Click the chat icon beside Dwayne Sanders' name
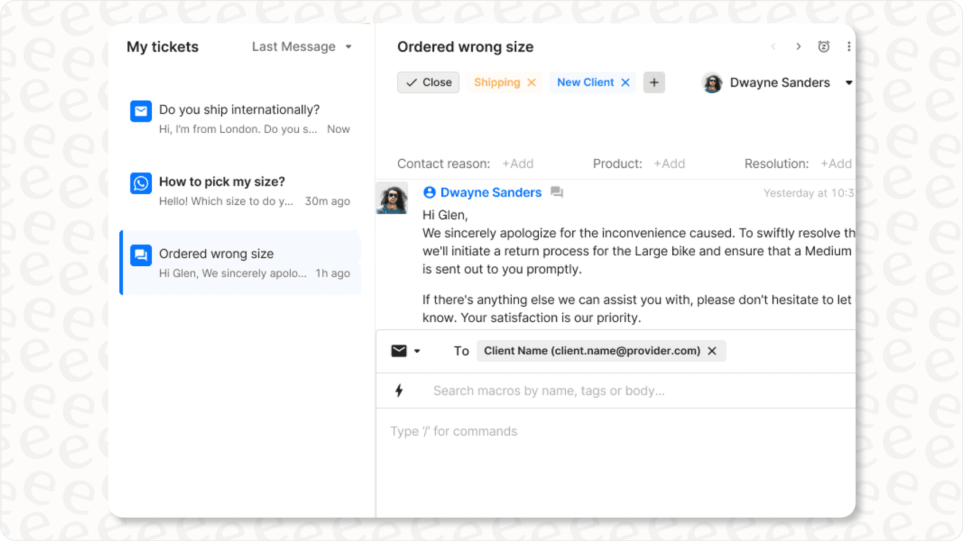The width and height of the screenshot is (963, 541). 557,193
